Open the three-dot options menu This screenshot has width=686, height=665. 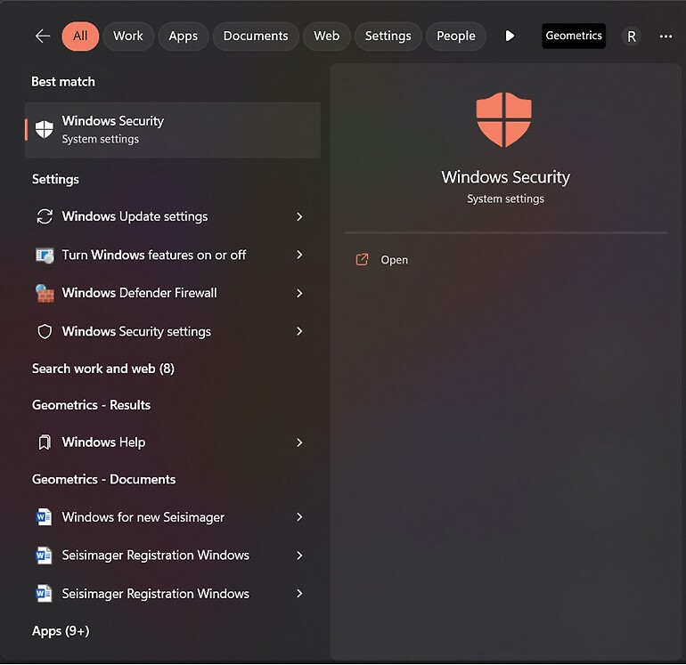[666, 36]
